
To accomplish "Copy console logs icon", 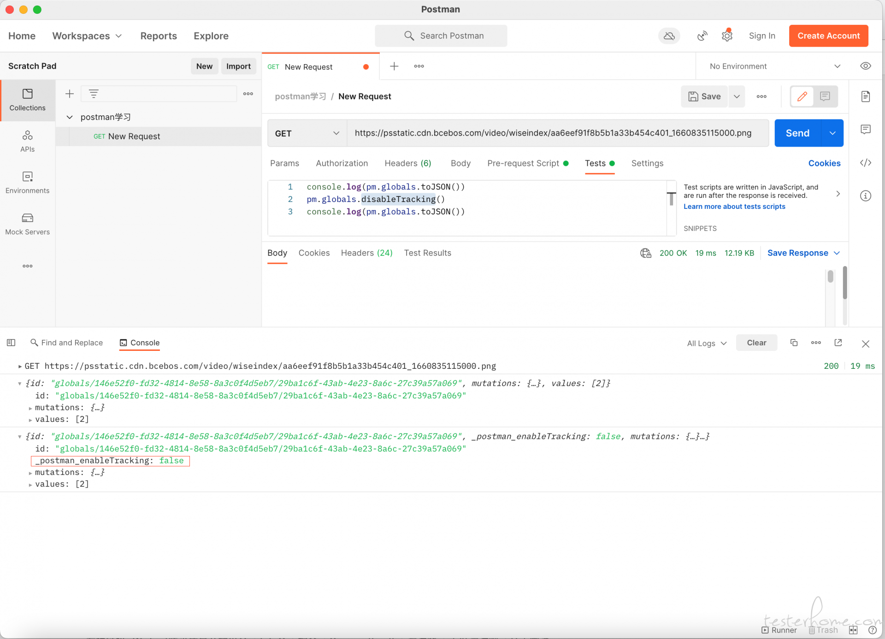I will coord(794,343).
